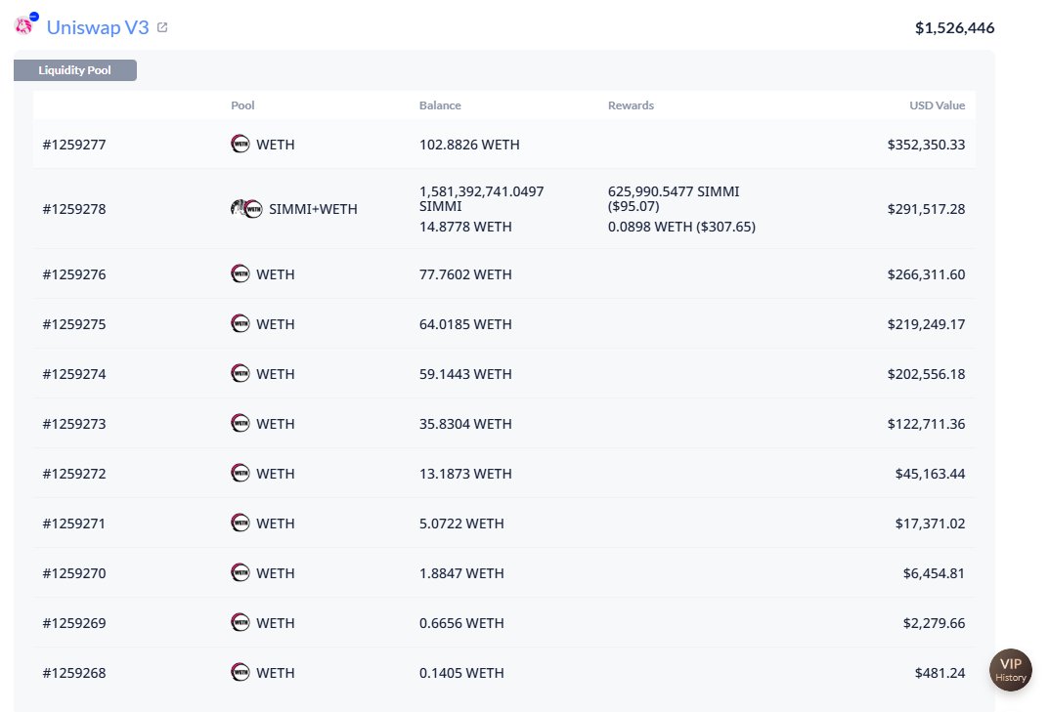
Task: Click the $17,371.02 USD value
Action: 930,524
